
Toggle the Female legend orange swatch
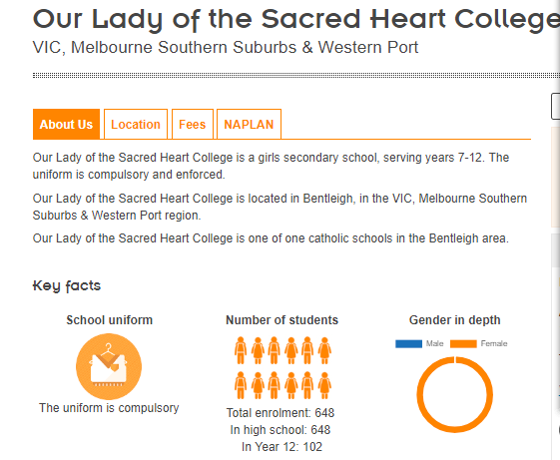[463, 343]
